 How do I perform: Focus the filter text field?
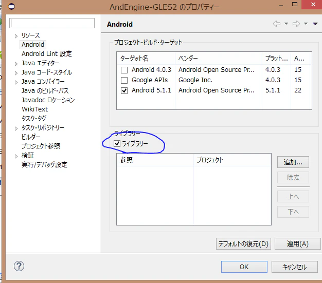coord(52,23)
